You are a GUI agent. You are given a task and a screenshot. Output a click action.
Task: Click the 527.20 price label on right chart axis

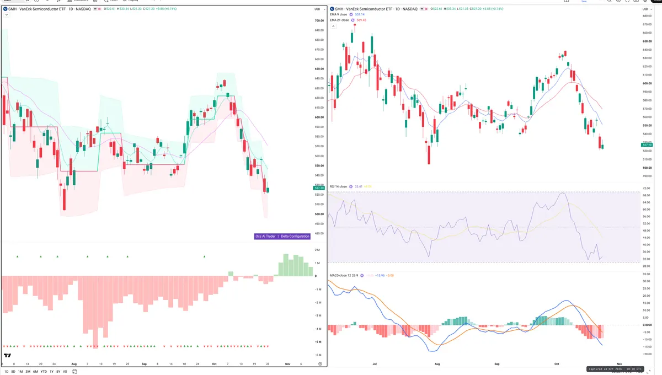pyautogui.click(x=648, y=144)
